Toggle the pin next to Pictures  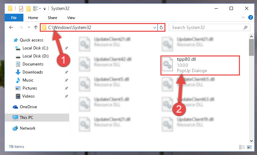(67, 88)
